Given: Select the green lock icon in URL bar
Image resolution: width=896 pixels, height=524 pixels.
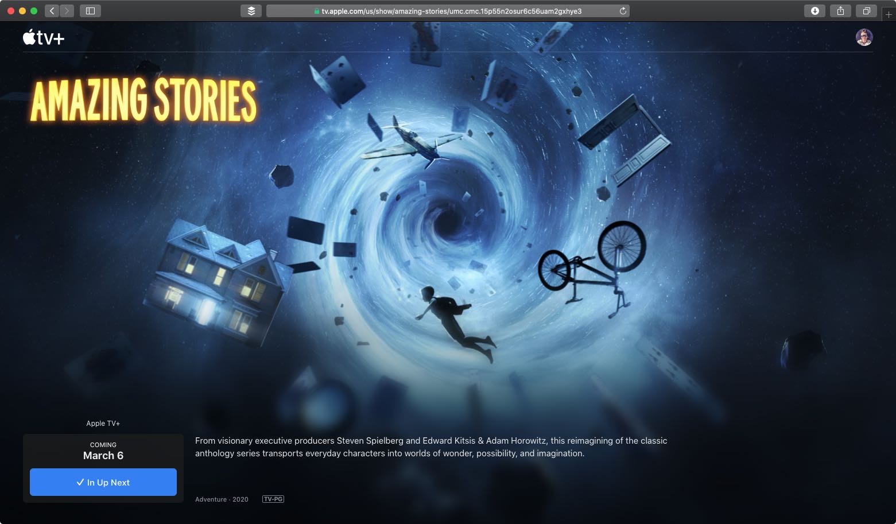Looking at the screenshot, I should (316, 11).
